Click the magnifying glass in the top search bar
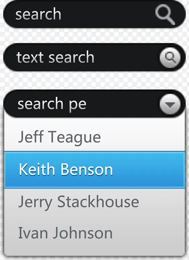The height and width of the screenshot is (260, 189). [165, 14]
